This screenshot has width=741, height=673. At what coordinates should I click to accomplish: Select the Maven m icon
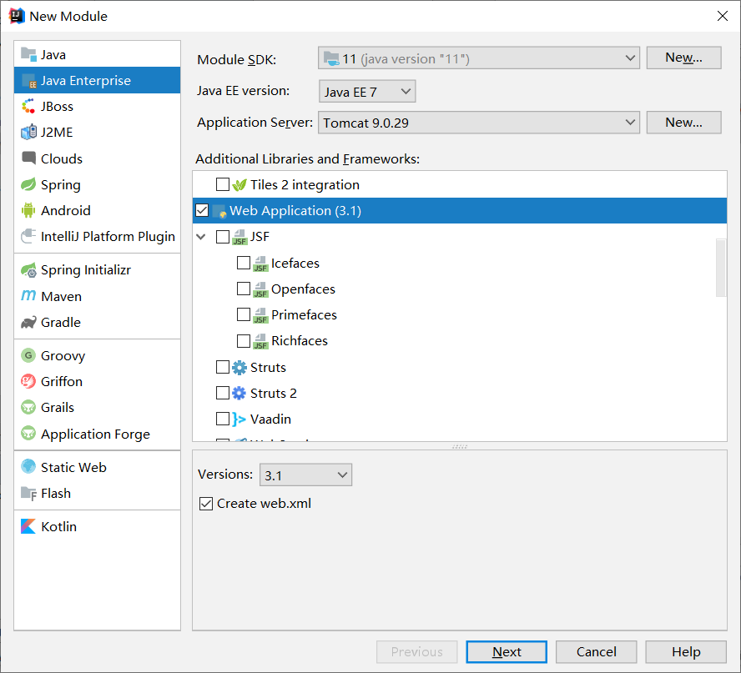[x=28, y=296]
